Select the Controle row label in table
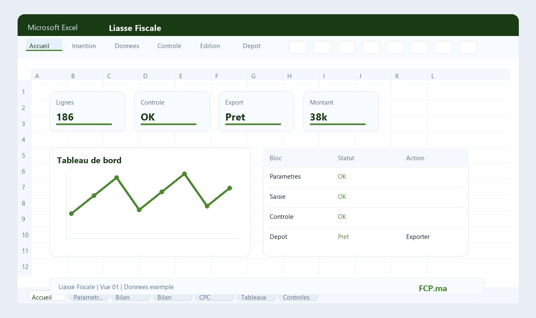The height and width of the screenshot is (318, 536). (281, 217)
